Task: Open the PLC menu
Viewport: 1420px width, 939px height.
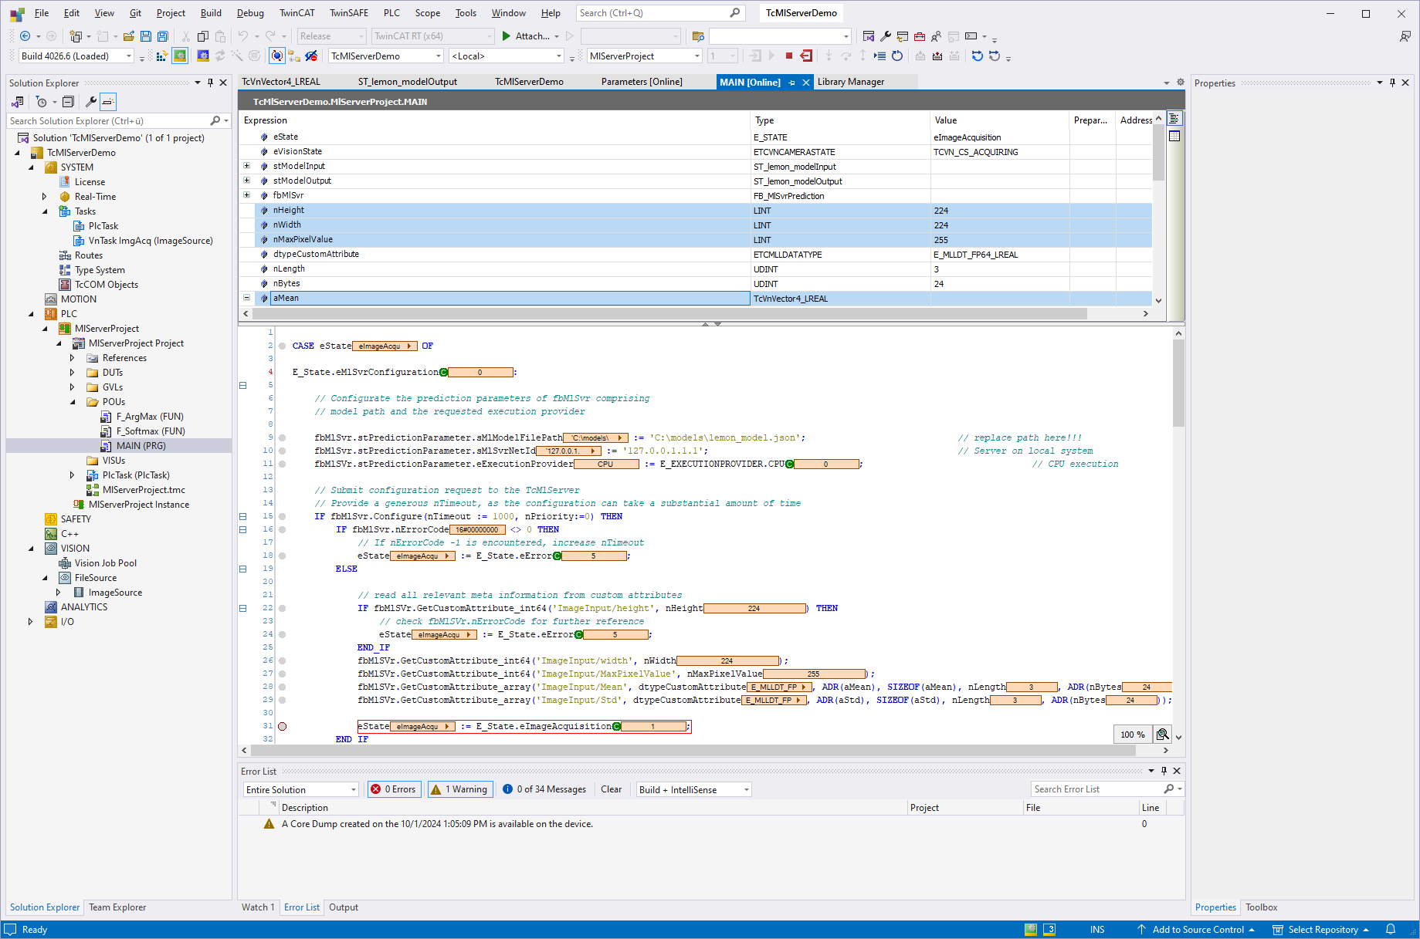Action: pyautogui.click(x=391, y=13)
